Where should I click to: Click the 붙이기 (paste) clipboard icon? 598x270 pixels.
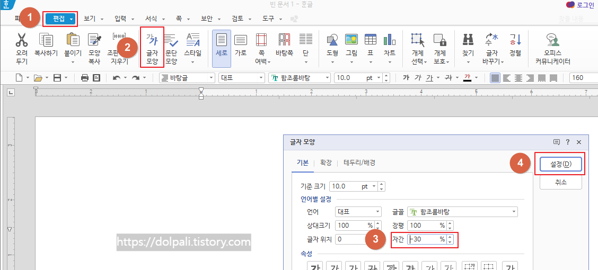[73, 40]
